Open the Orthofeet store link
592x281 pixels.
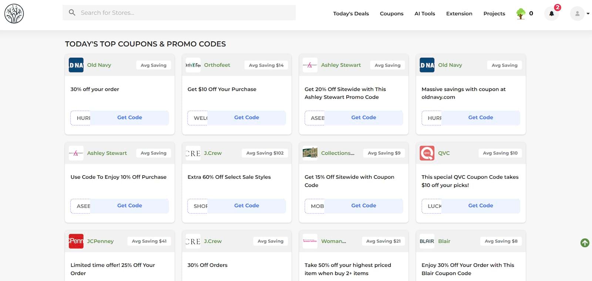(x=217, y=65)
